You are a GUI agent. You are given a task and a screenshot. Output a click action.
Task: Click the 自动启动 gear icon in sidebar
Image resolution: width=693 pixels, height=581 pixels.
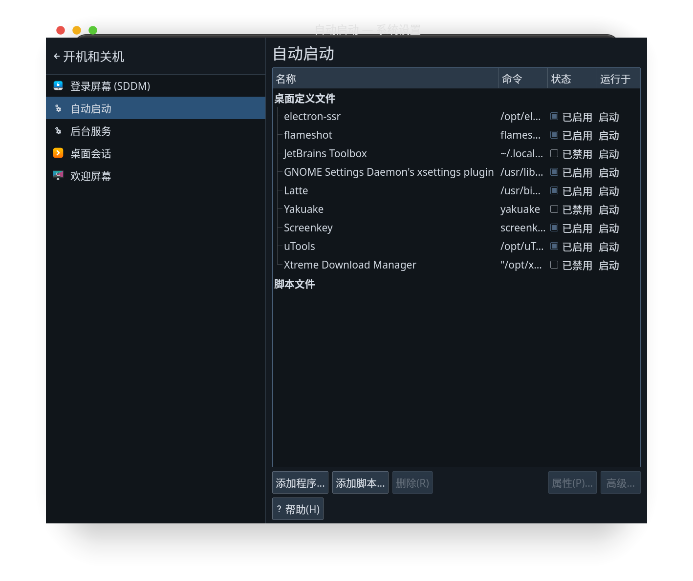pyautogui.click(x=58, y=108)
